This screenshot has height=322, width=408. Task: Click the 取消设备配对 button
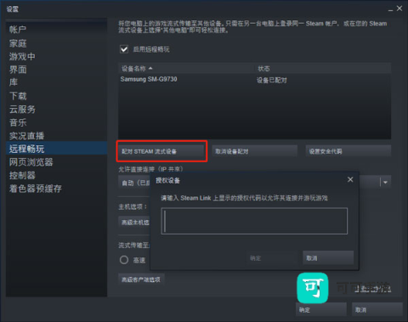click(x=254, y=151)
